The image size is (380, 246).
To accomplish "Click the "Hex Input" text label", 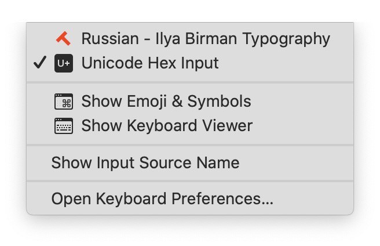I will (x=183, y=63).
